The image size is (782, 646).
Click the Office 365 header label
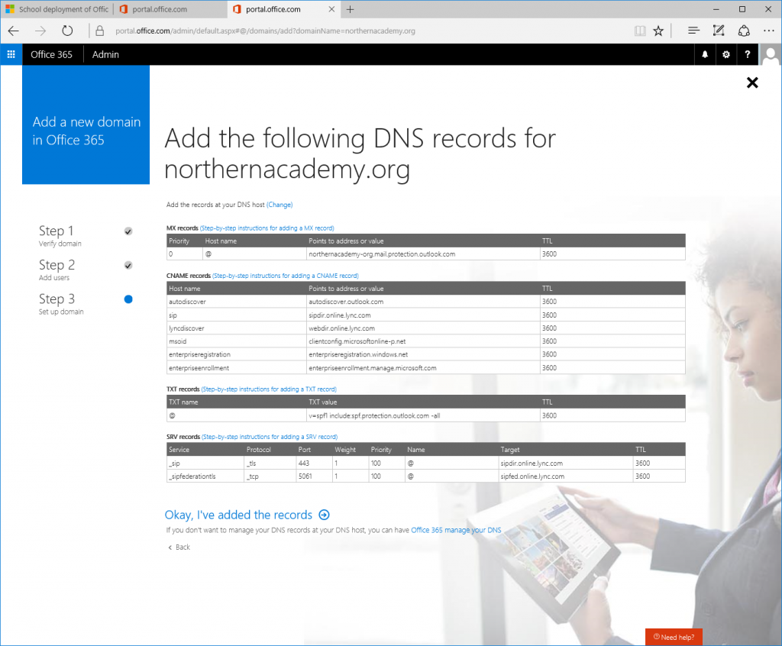pos(51,54)
